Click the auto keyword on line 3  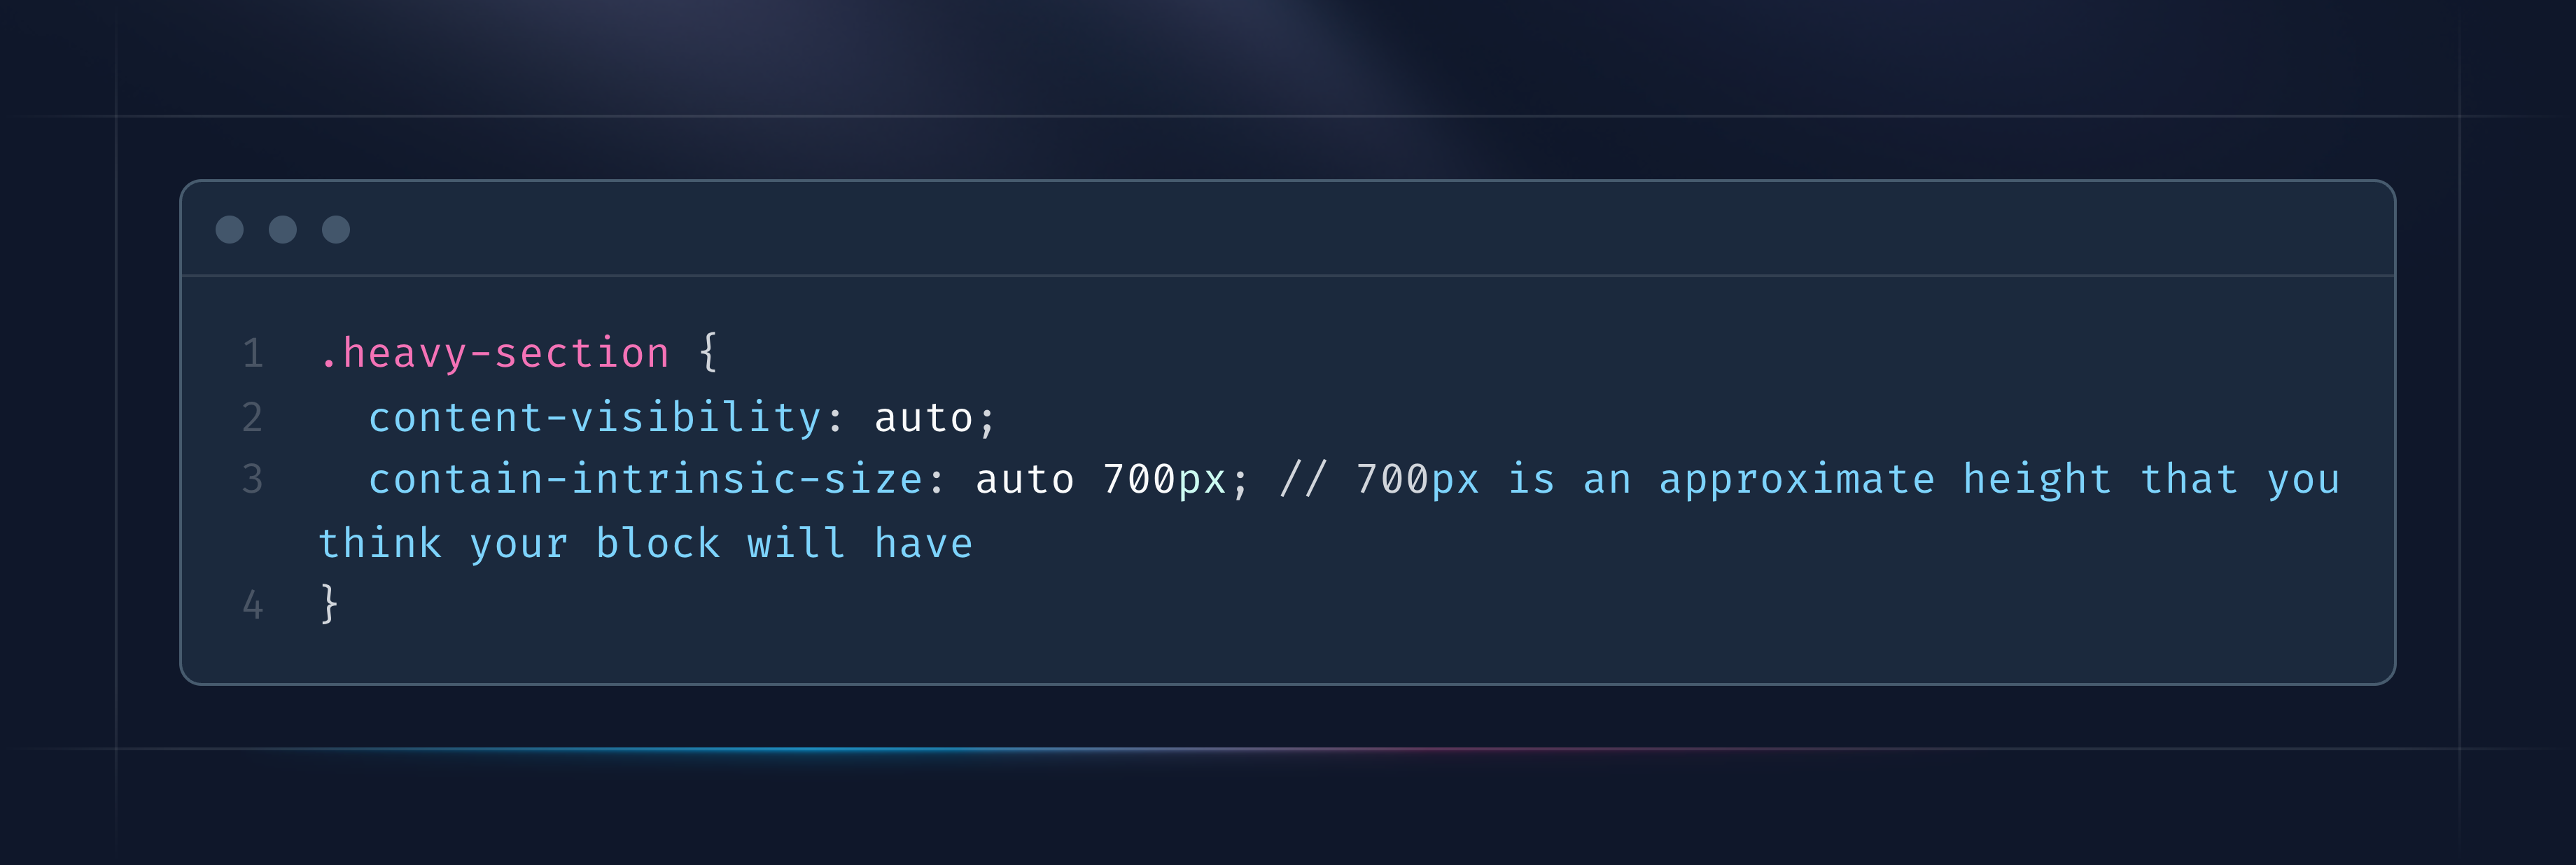[1024, 480]
